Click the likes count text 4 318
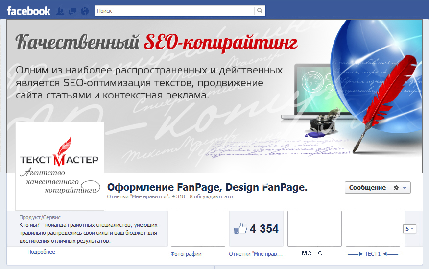Image resolution: width=429 pixels, height=269 pixels. (x=178, y=197)
